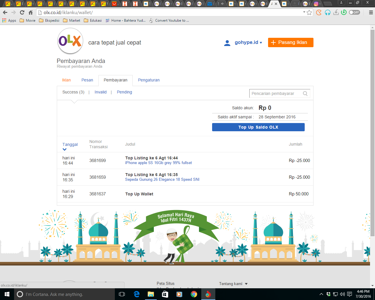Toggle the Tanggal sort chevron
The height and width of the screenshot is (300, 375).
coord(65,149)
